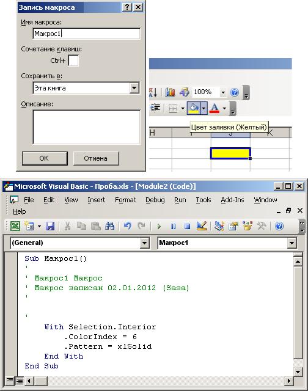Open the Project Explorer icon

click(219, 226)
